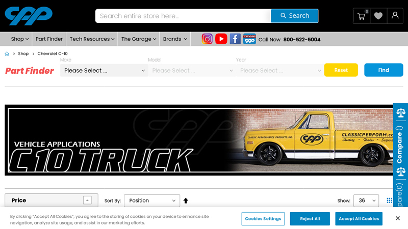
Task: Click the yellow Reset button
Action: point(341,70)
